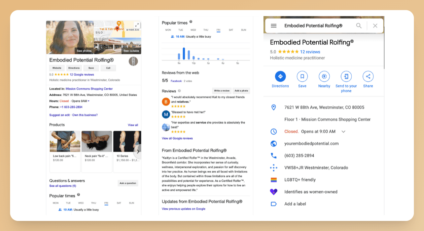424x231 pixels.
Task: Select SAT tab in Popular times chart
Action: (x=231, y=30)
